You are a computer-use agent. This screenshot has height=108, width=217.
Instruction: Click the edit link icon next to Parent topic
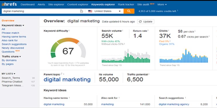[61, 74]
